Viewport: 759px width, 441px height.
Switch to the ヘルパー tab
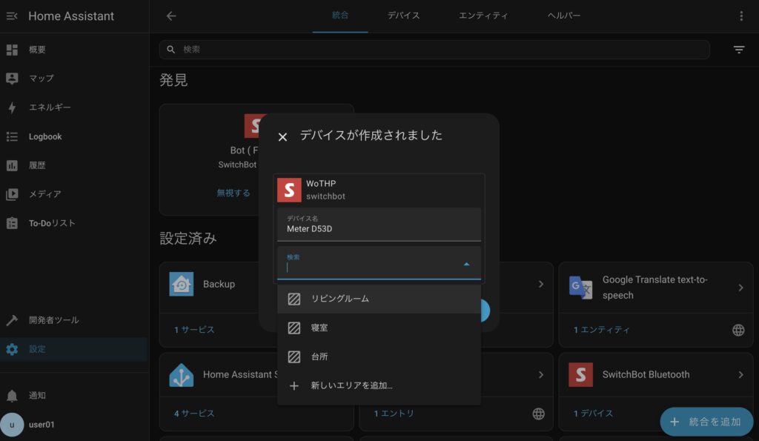pyautogui.click(x=564, y=16)
